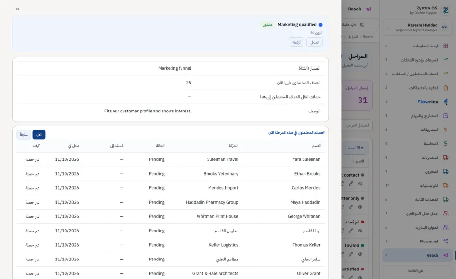Expand the Kareem Haddad account chevron
Screen dimensions: 456x279
tap(388, 28)
